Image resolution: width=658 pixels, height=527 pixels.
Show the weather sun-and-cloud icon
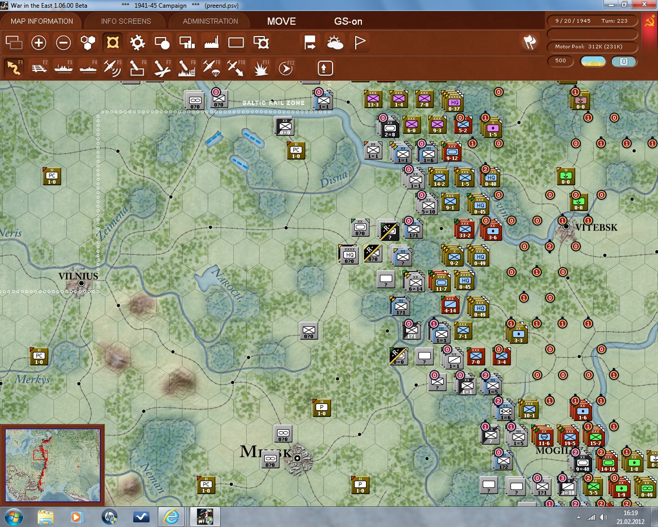coord(335,42)
